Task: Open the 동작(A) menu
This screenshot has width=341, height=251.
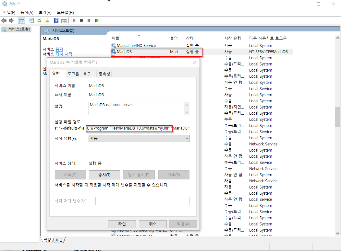Action: click(27, 12)
